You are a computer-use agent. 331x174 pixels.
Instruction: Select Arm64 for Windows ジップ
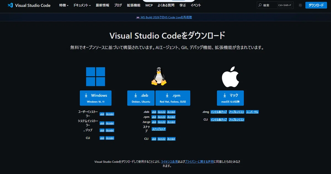tap(110, 130)
